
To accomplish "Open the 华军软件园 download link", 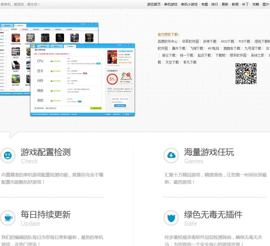I will click(x=190, y=41).
